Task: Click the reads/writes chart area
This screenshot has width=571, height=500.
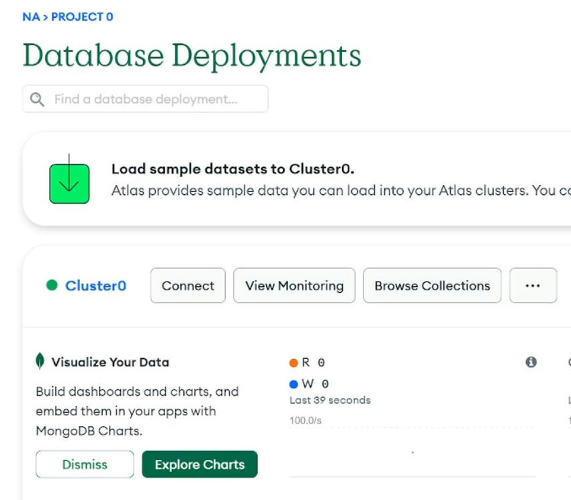Action: point(412,450)
